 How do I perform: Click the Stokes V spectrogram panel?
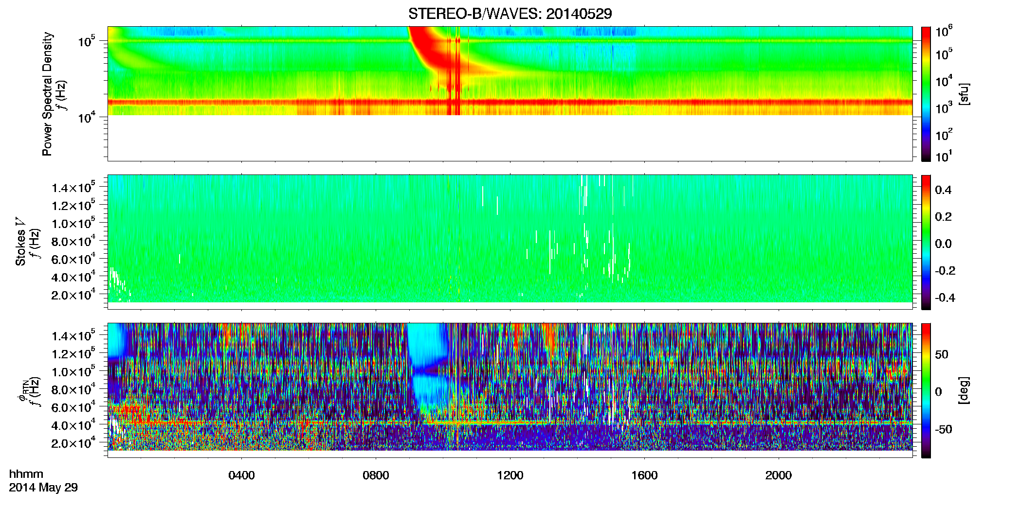[x=510, y=242]
